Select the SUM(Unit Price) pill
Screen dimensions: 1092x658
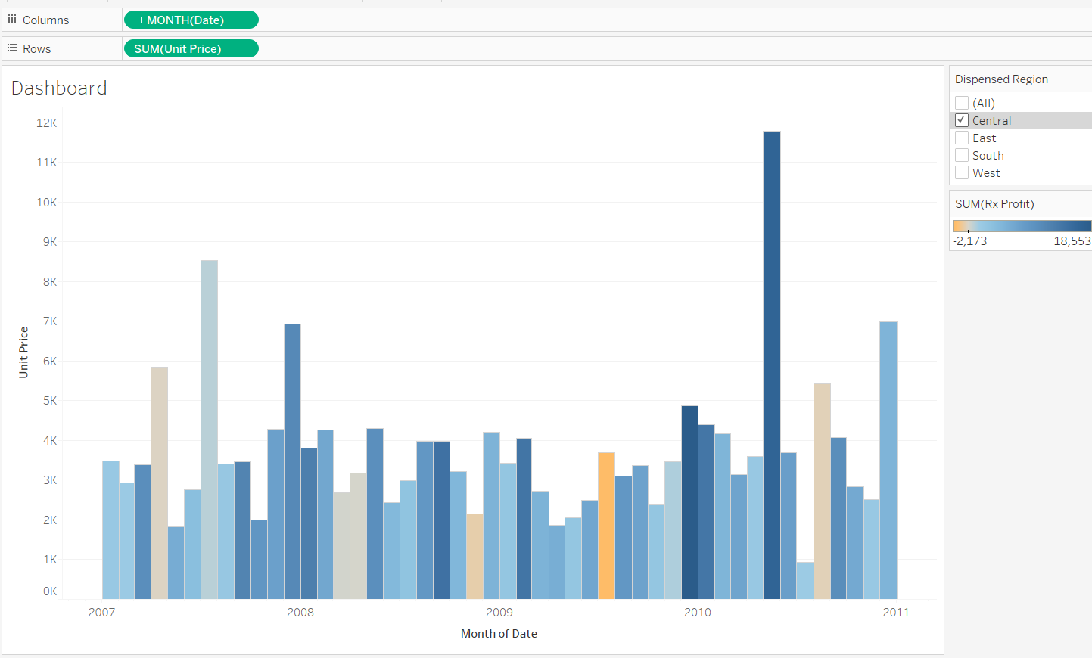coord(191,48)
